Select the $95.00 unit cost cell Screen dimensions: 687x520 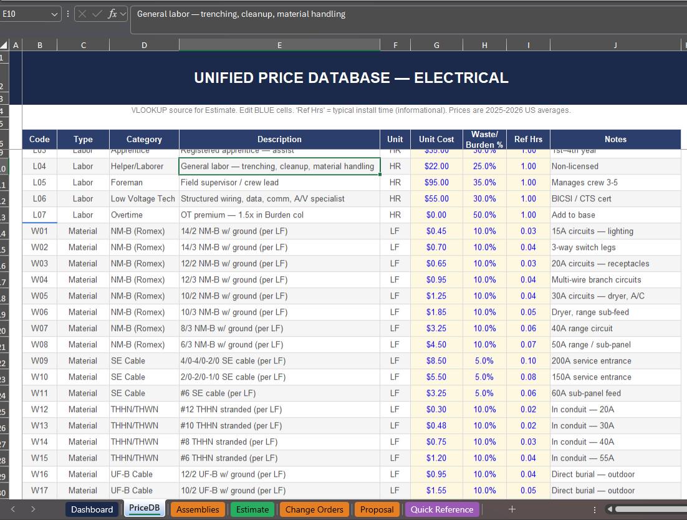click(436, 182)
